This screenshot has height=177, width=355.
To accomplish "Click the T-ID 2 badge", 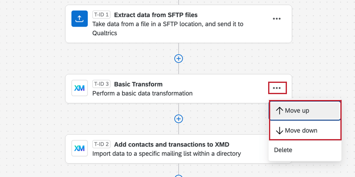I will tap(101, 145).
